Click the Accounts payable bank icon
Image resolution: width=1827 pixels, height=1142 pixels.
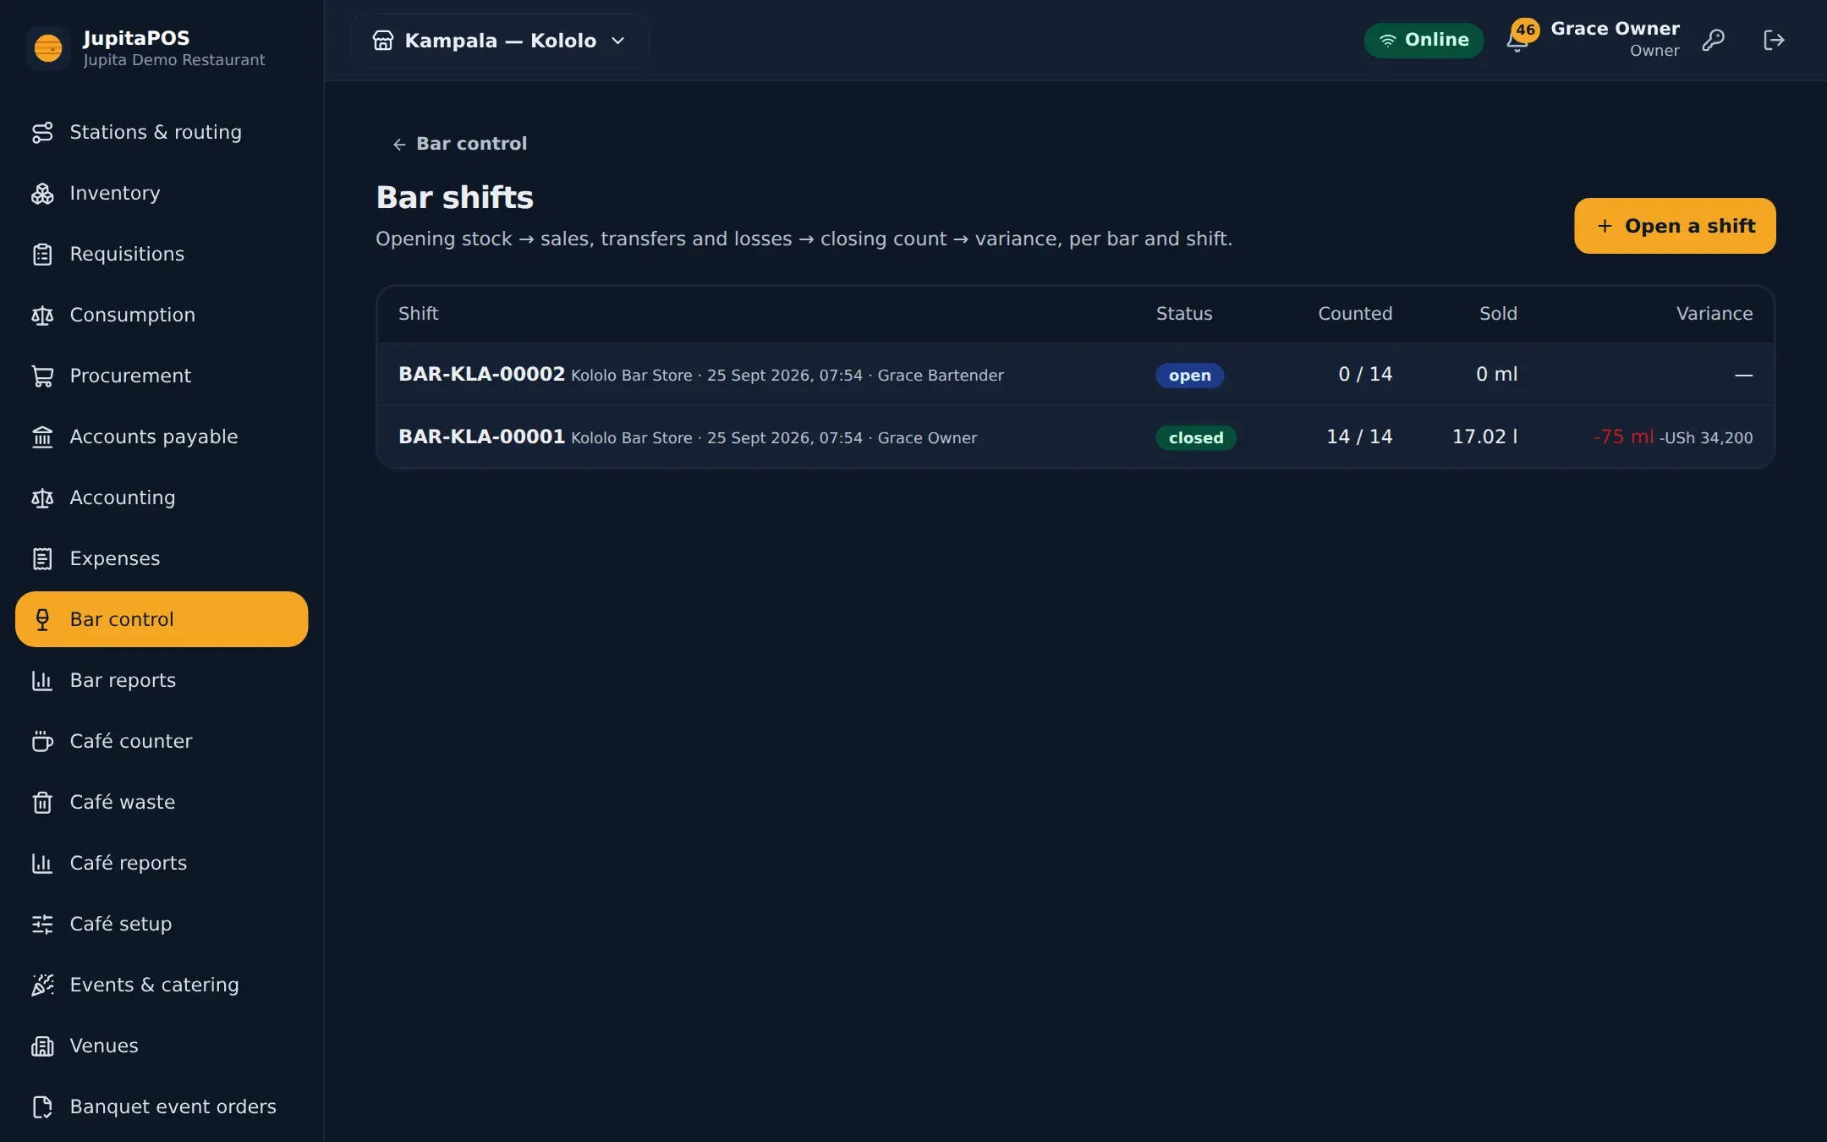pyautogui.click(x=42, y=436)
